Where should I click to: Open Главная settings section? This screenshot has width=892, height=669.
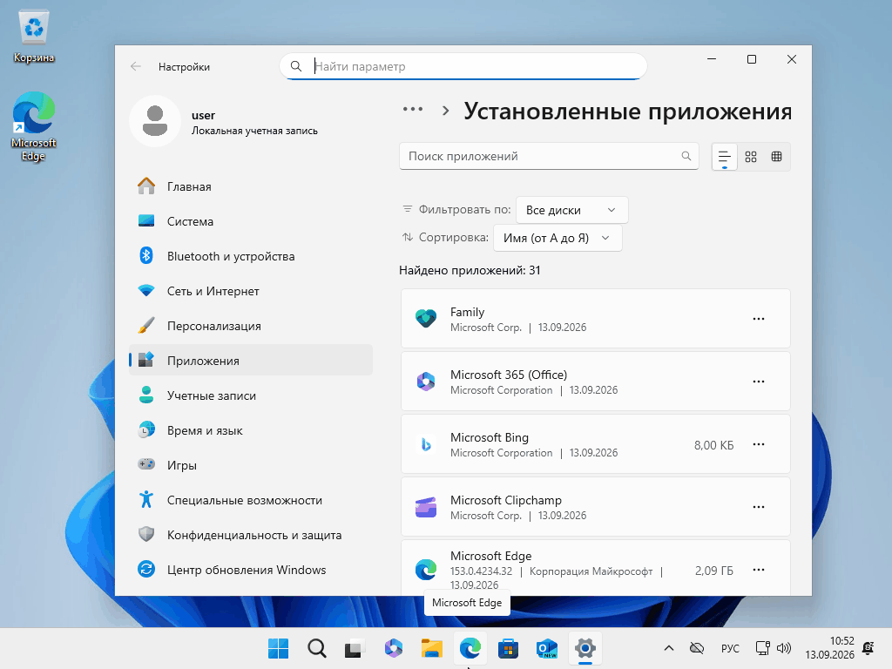(x=250, y=186)
